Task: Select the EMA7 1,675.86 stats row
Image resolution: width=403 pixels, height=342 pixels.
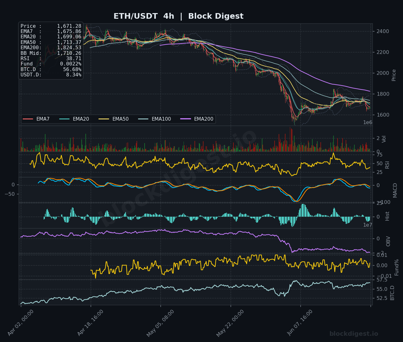Action: tap(51, 31)
